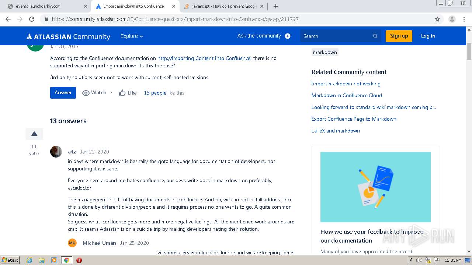Click the Sign up button
This screenshot has width=472, height=265.
coord(399,36)
